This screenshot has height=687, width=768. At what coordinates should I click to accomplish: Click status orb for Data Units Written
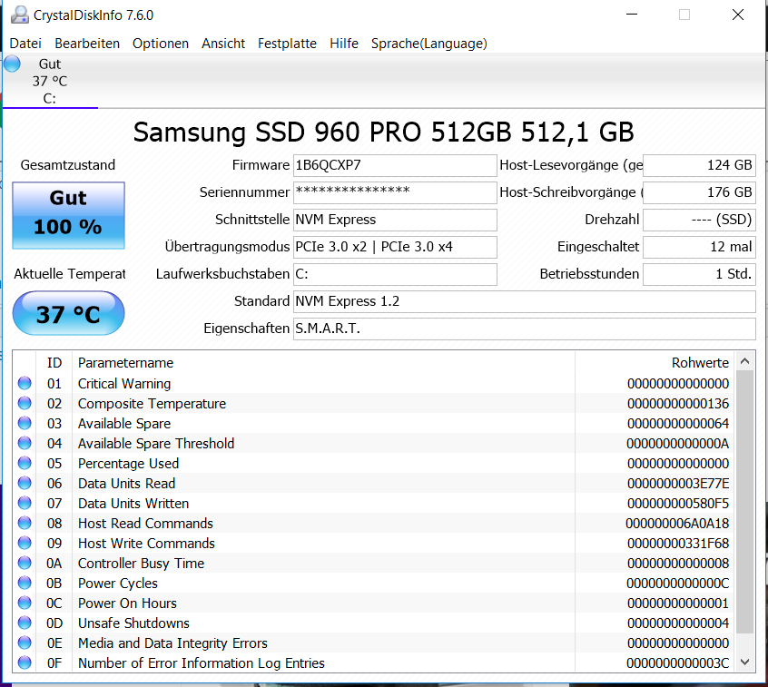point(25,503)
